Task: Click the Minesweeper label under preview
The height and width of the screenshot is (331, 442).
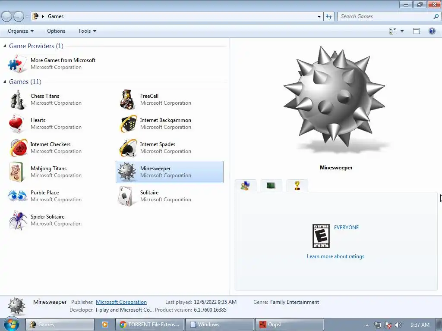Action: 336,168
